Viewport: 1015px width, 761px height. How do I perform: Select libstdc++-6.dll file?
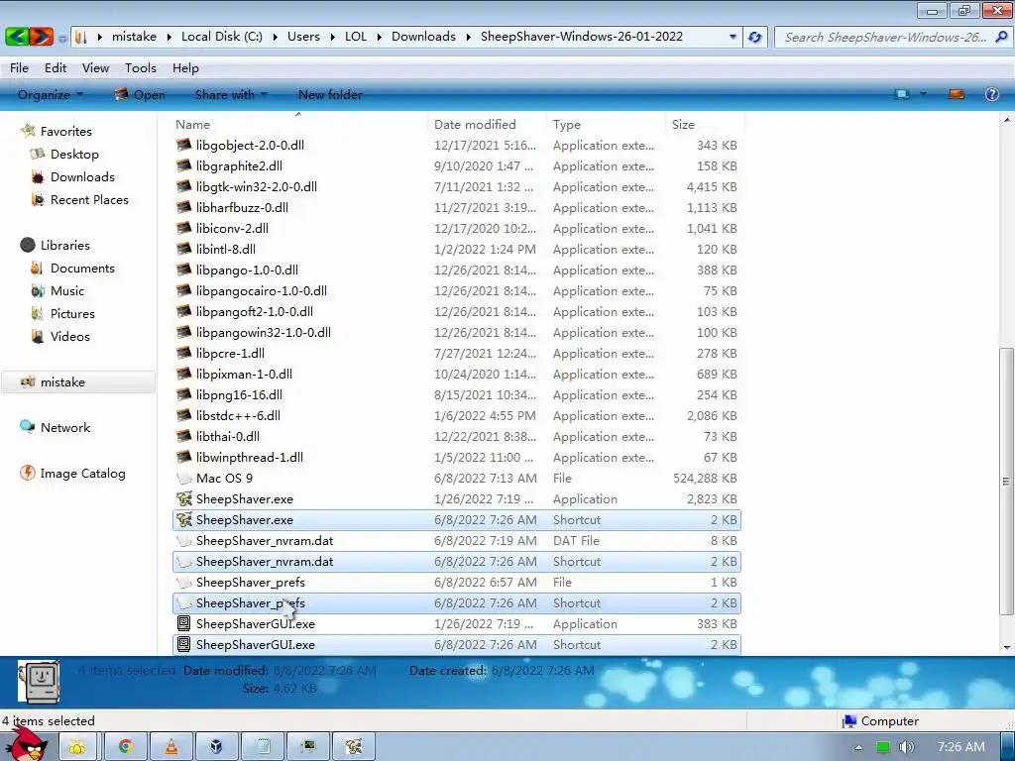pos(456,415)
